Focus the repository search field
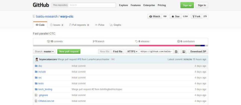 pos(92,5)
